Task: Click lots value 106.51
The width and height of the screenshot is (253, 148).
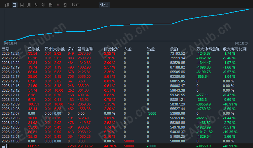Action: (x=34, y=104)
